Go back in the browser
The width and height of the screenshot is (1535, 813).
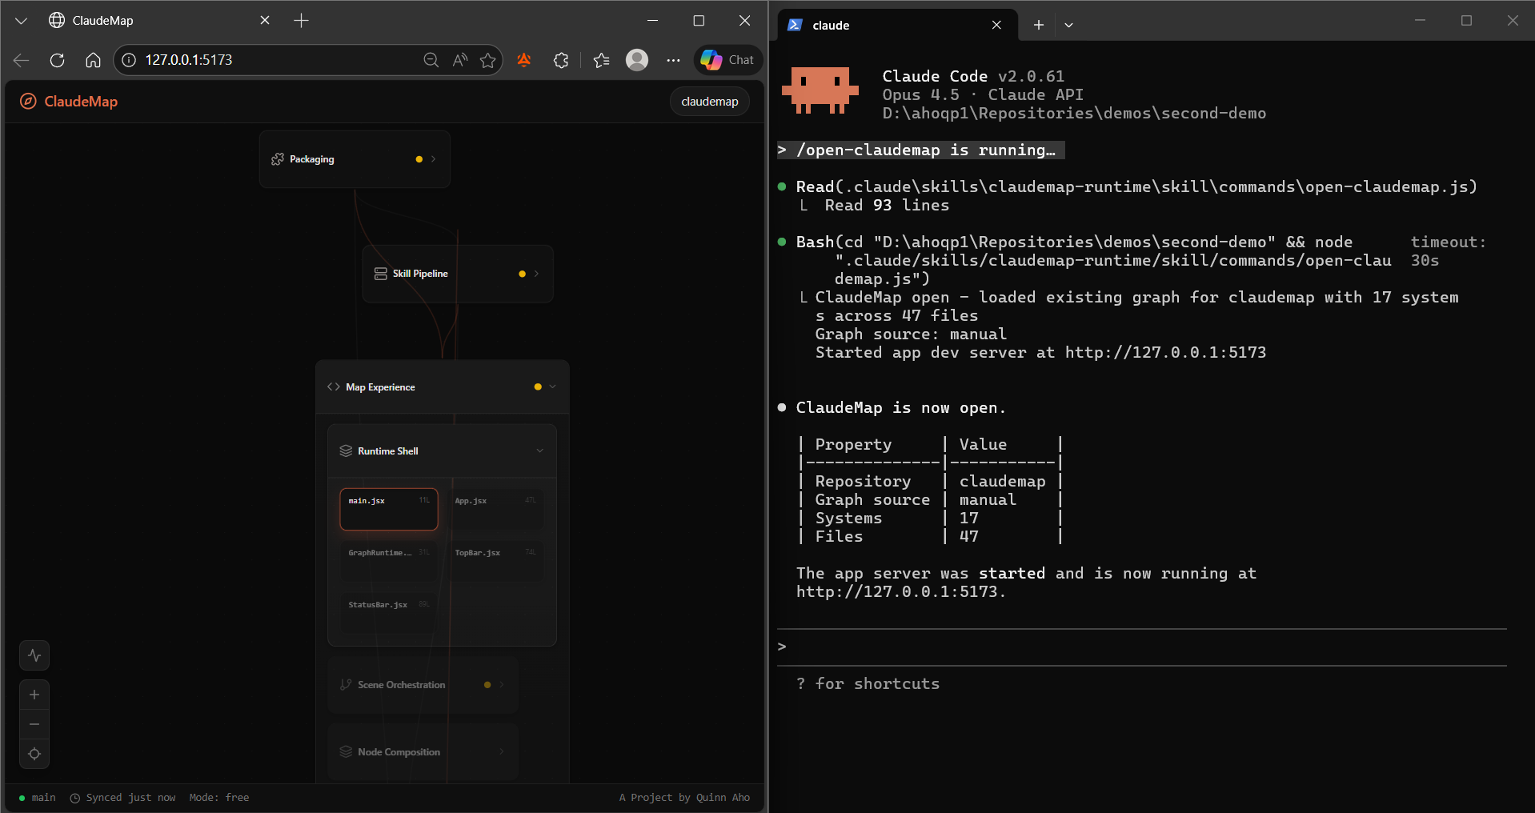point(22,60)
